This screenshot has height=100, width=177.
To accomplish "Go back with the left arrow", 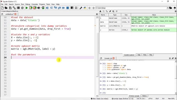I will pos(90,8).
